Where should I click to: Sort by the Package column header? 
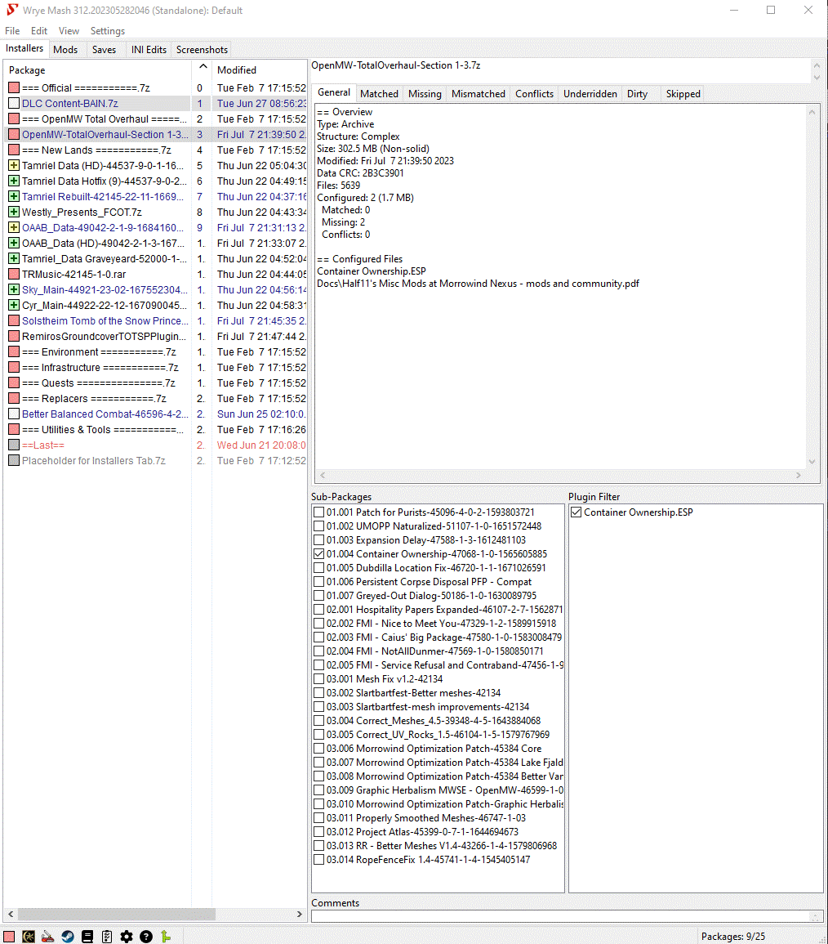point(98,70)
